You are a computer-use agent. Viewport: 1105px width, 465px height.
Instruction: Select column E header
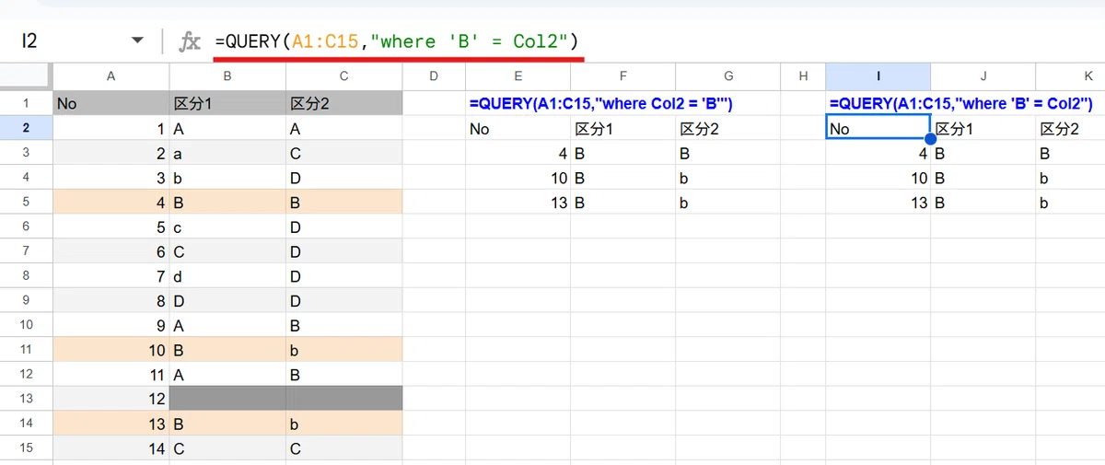[518, 76]
